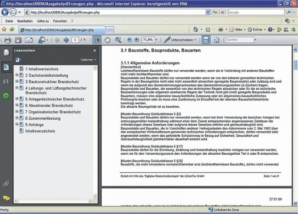Click the PDF print icon
Image resolution: width=298 pixels, height=214 pixels.
coord(8,40)
